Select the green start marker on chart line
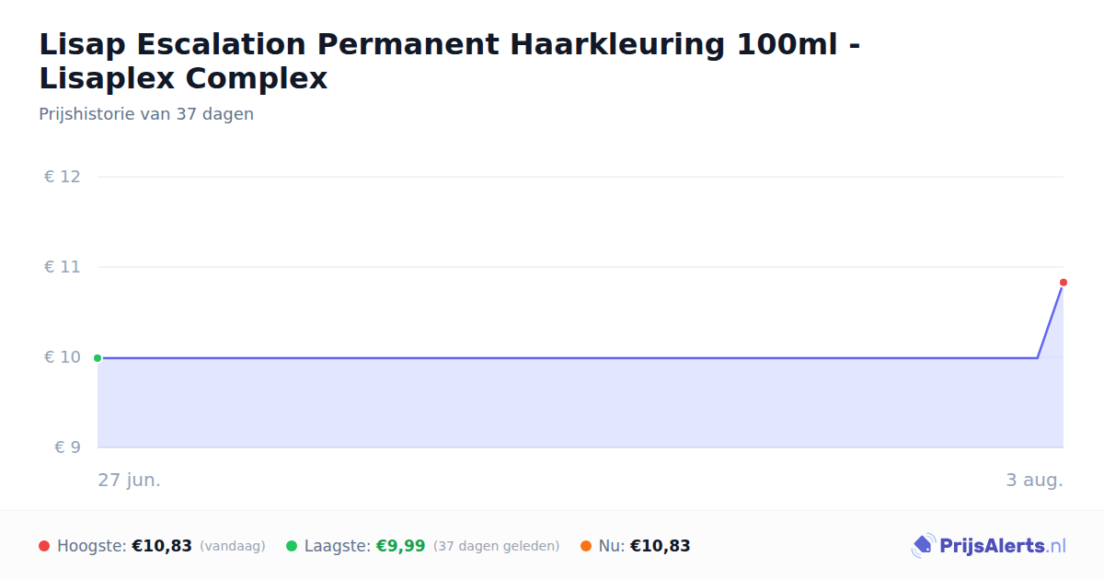This screenshot has width=1104, height=580. point(98,358)
